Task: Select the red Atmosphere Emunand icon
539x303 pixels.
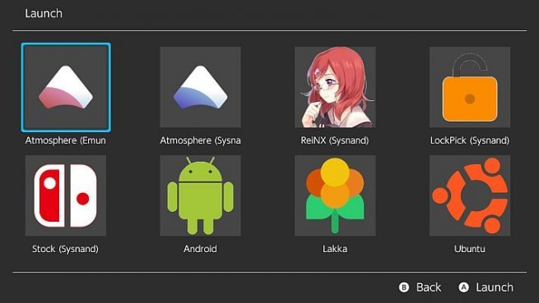Action: 66,87
